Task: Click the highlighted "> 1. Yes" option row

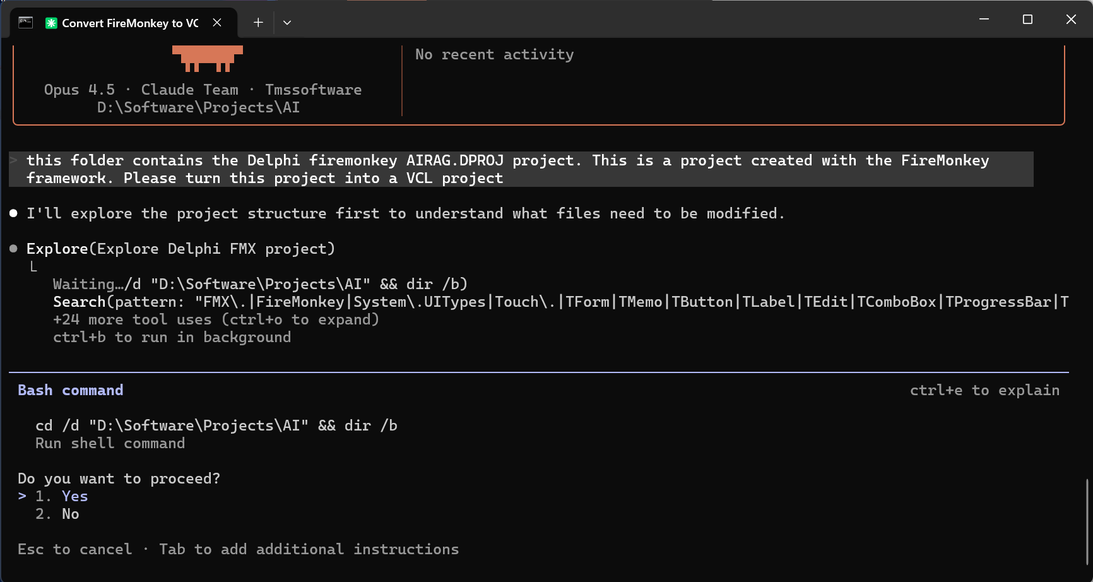Action: [x=54, y=496]
